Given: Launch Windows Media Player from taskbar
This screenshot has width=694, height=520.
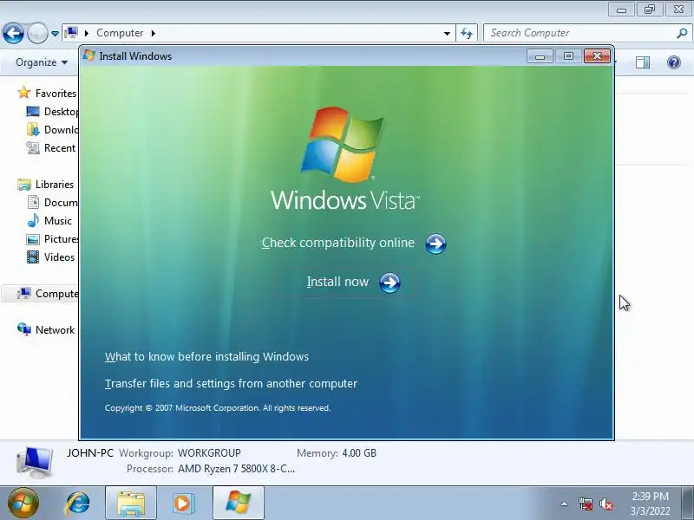Looking at the screenshot, I should pos(183,504).
